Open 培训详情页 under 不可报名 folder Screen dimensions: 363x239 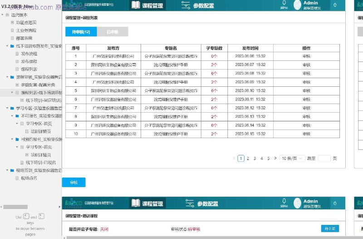click(41, 131)
